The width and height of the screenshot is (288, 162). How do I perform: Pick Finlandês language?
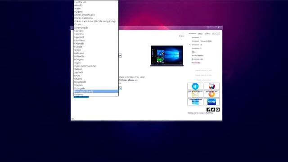[96, 44]
